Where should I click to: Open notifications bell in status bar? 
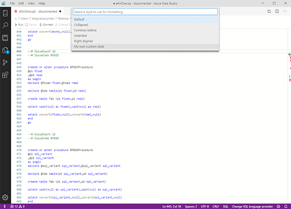pyautogui.click(x=286, y=207)
